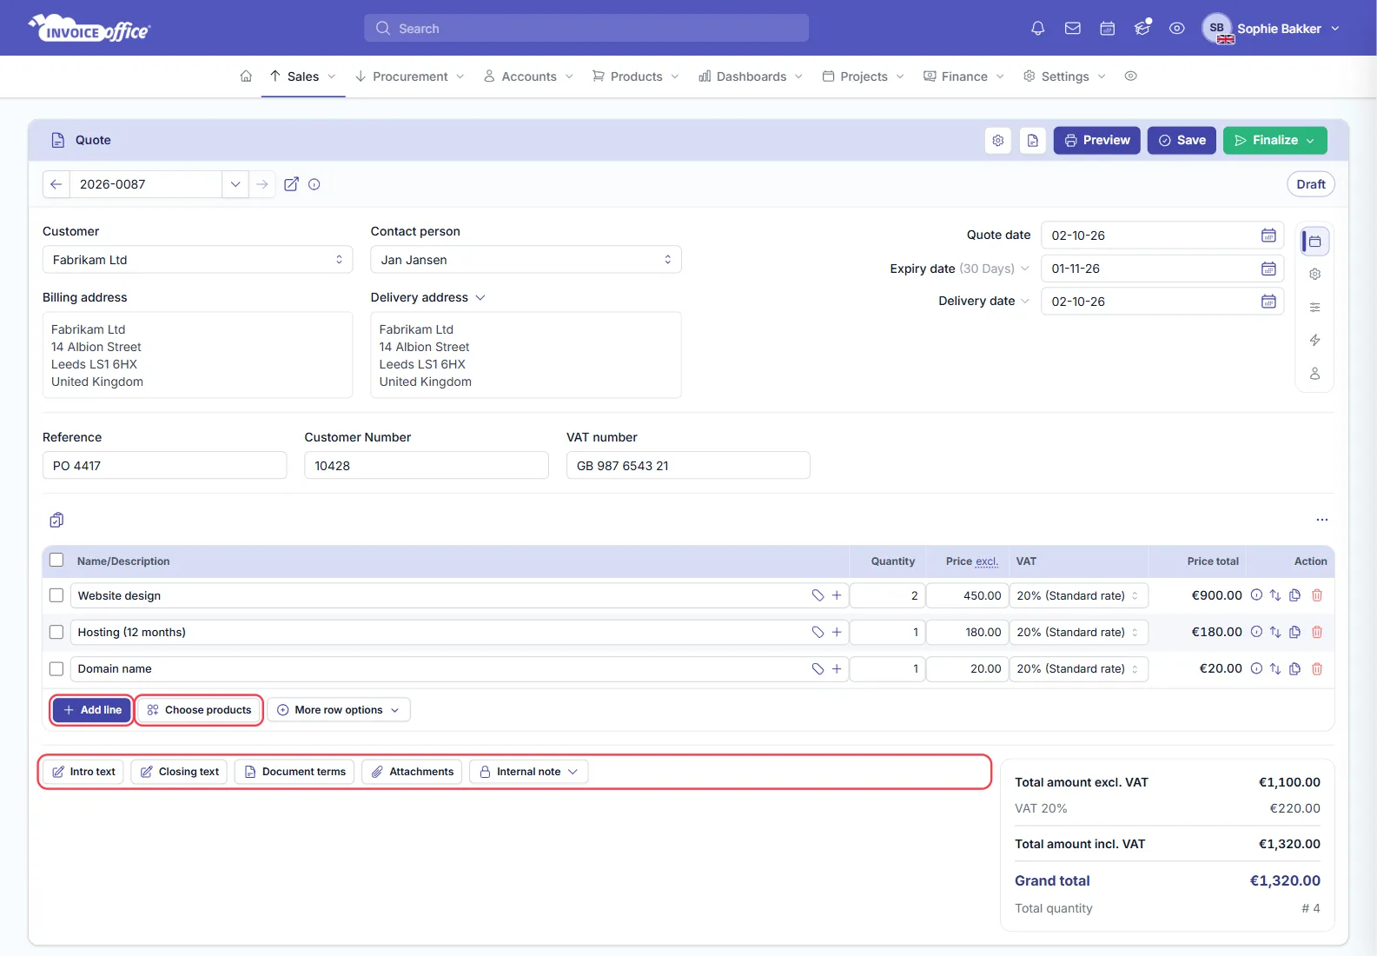Open the mail envelope icon
Screen dimensions: 1377x956
[1072, 29]
